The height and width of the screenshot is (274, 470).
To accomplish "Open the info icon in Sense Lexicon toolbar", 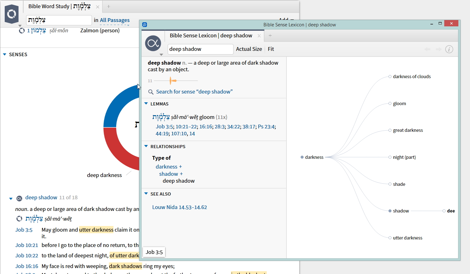I will (449, 49).
